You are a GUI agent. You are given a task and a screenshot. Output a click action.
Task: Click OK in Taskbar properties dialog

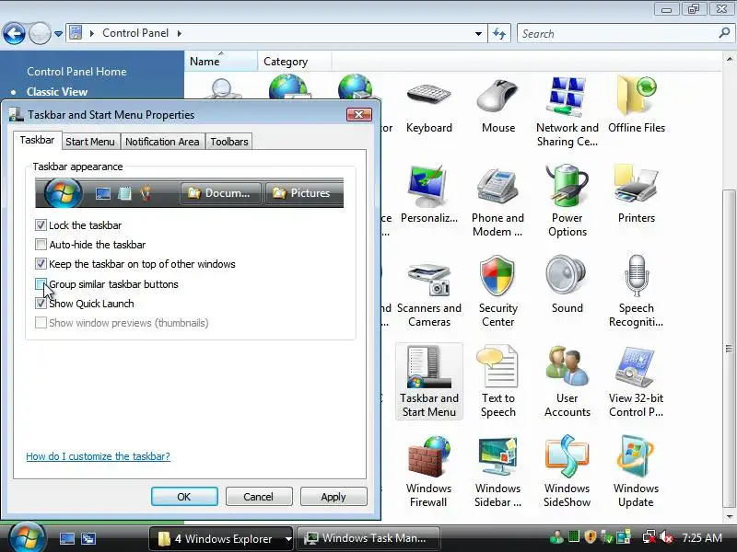pyautogui.click(x=184, y=497)
